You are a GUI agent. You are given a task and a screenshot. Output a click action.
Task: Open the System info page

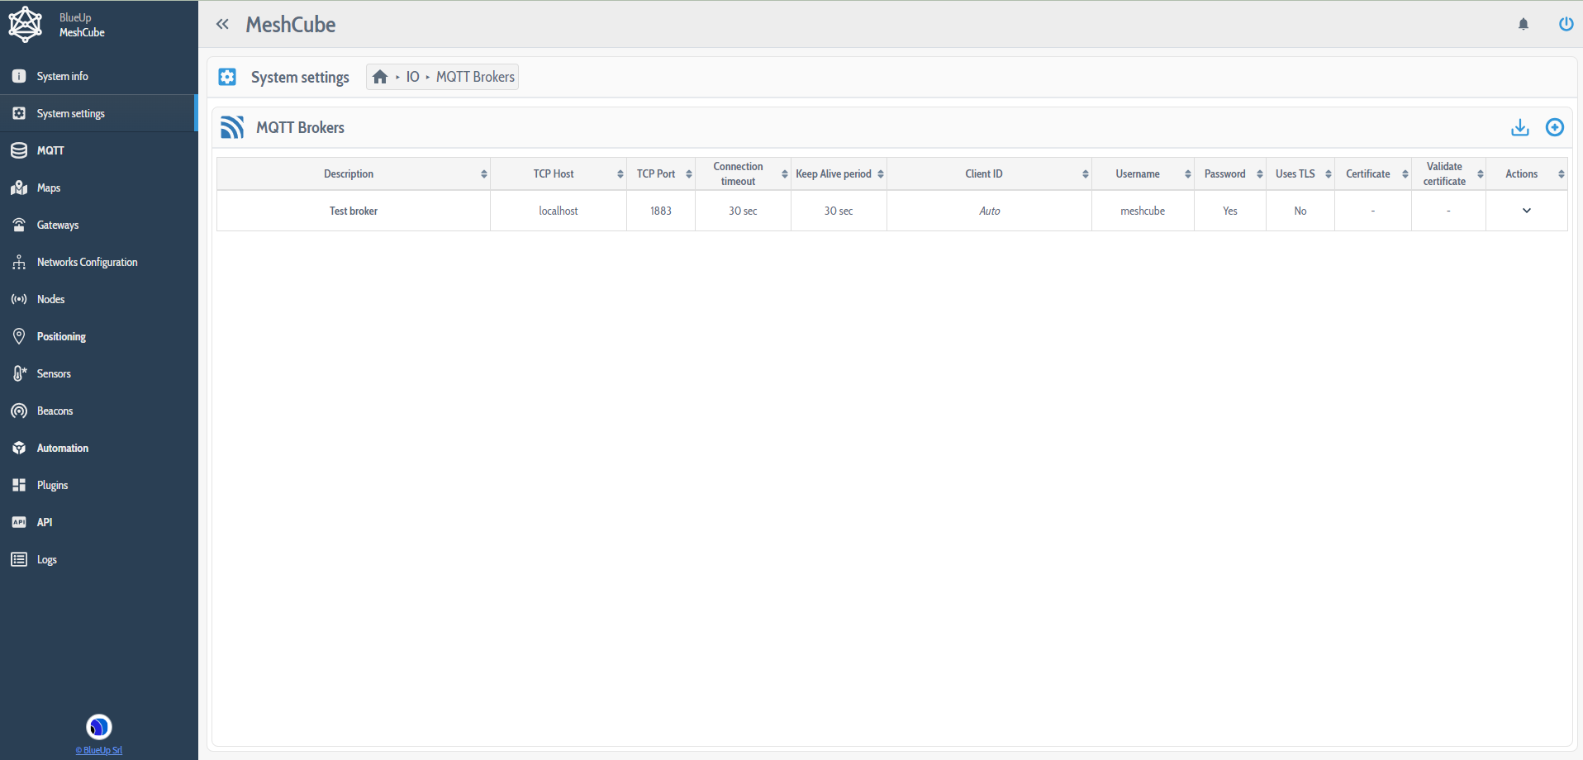(x=62, y=75)
